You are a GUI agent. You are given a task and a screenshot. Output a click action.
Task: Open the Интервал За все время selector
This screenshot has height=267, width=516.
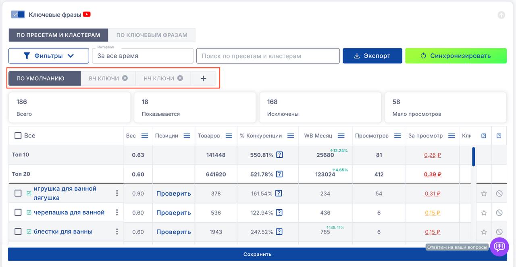pyautogui.click(x=142, y=56)
